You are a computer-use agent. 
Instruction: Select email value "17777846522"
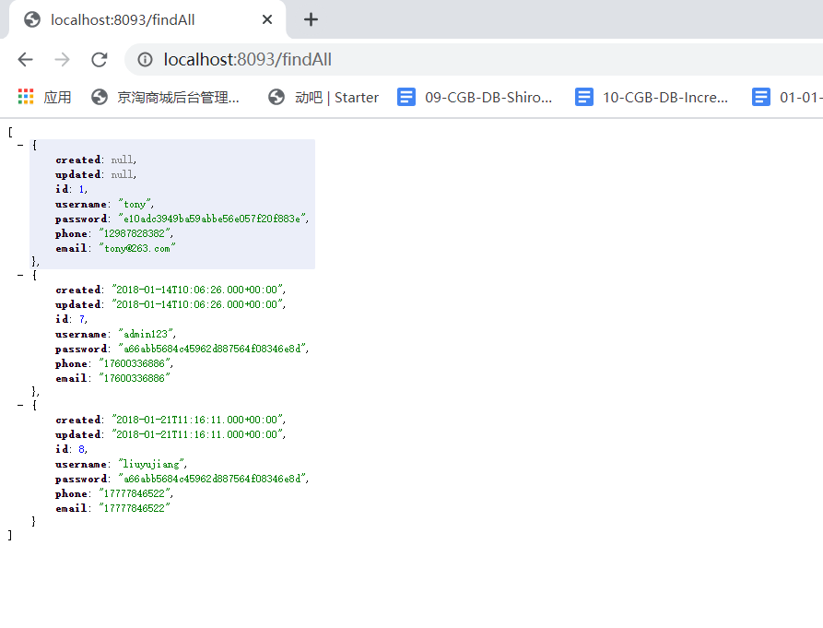pyautogui.click(x=135, y=508)
